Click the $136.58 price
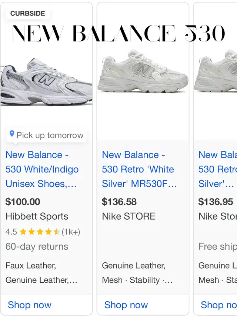Screen dimensions: 237x316 coord(119,202)
